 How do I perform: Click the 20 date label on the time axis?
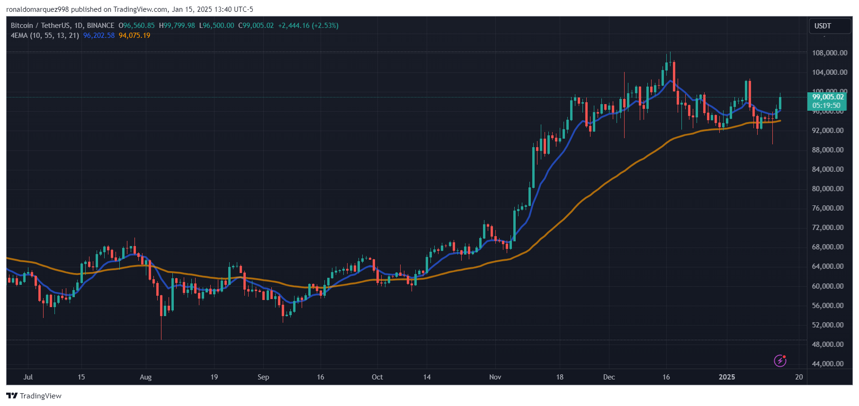[x=799, y=377]
